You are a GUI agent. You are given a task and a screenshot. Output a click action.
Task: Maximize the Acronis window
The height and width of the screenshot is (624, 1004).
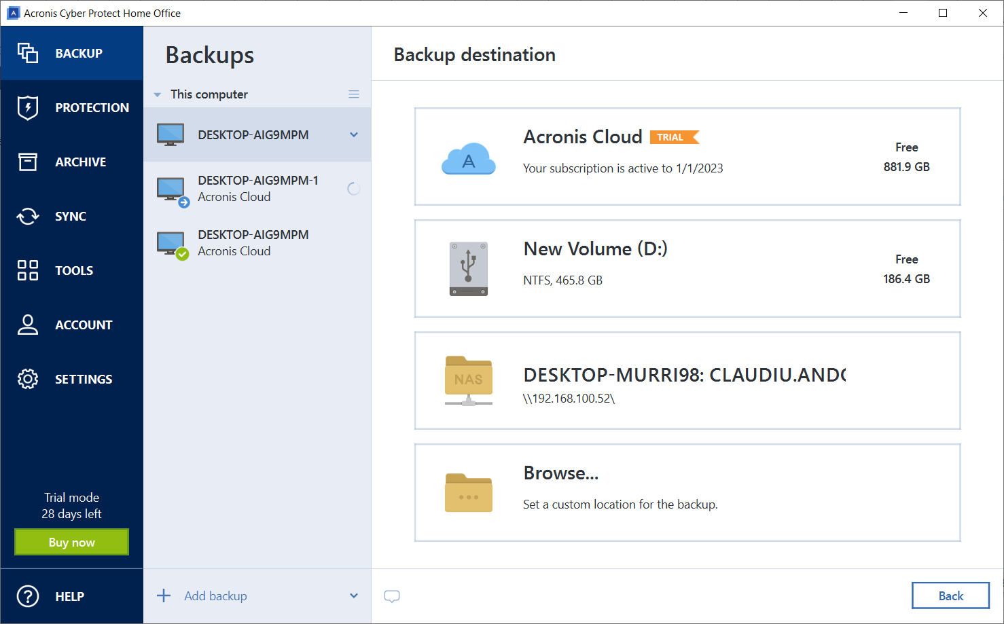tap(943, 13)
